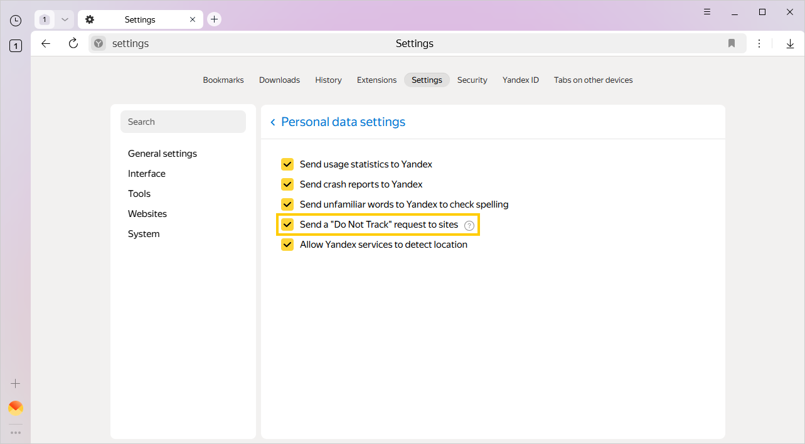This screenshot has width=805, height=444.
Task: Click the back arrow navigation button
Action: [x=45, y=43]
